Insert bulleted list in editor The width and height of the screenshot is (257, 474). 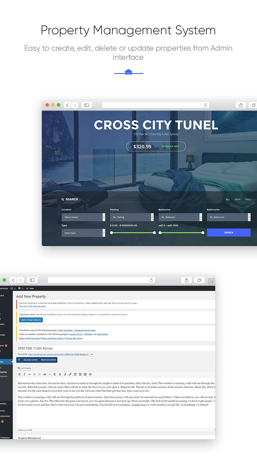(x=34, y=375)
